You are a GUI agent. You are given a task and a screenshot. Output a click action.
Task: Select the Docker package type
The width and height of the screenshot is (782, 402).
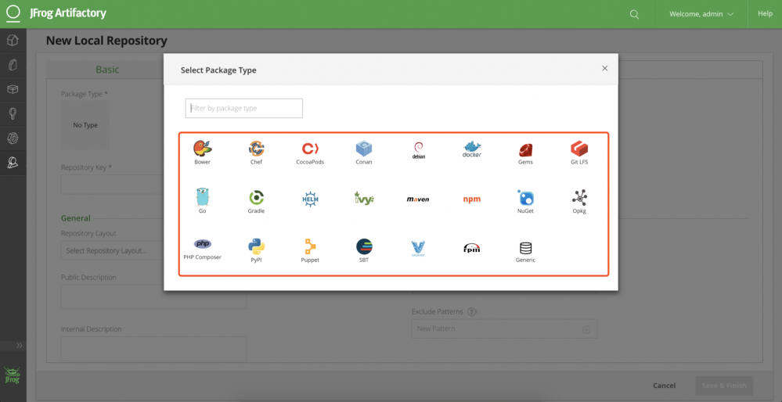point(472,151)
